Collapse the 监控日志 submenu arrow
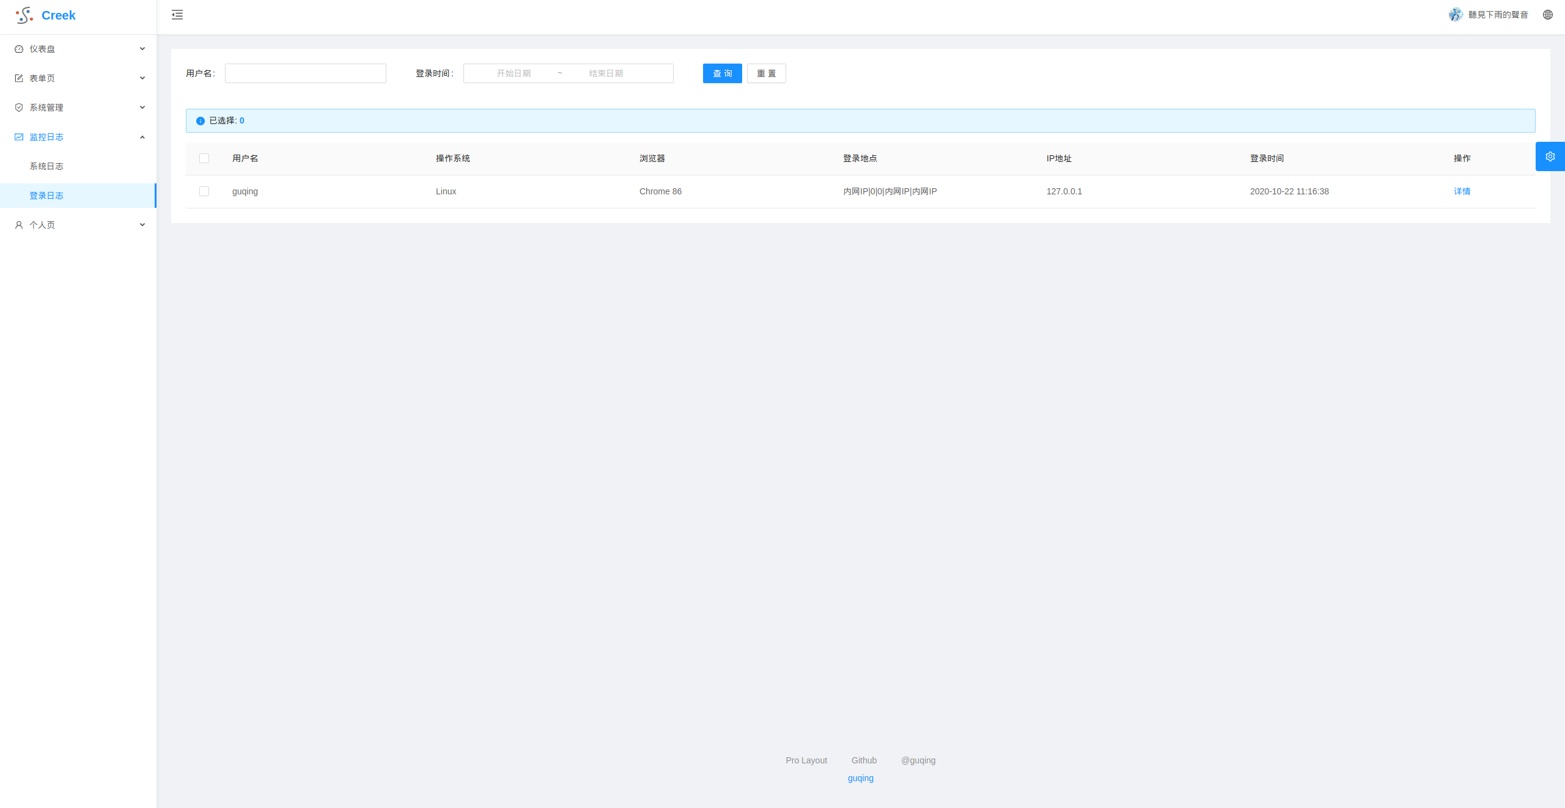The width and height of the screenshot is (1565, 808). tap(142, 137)
